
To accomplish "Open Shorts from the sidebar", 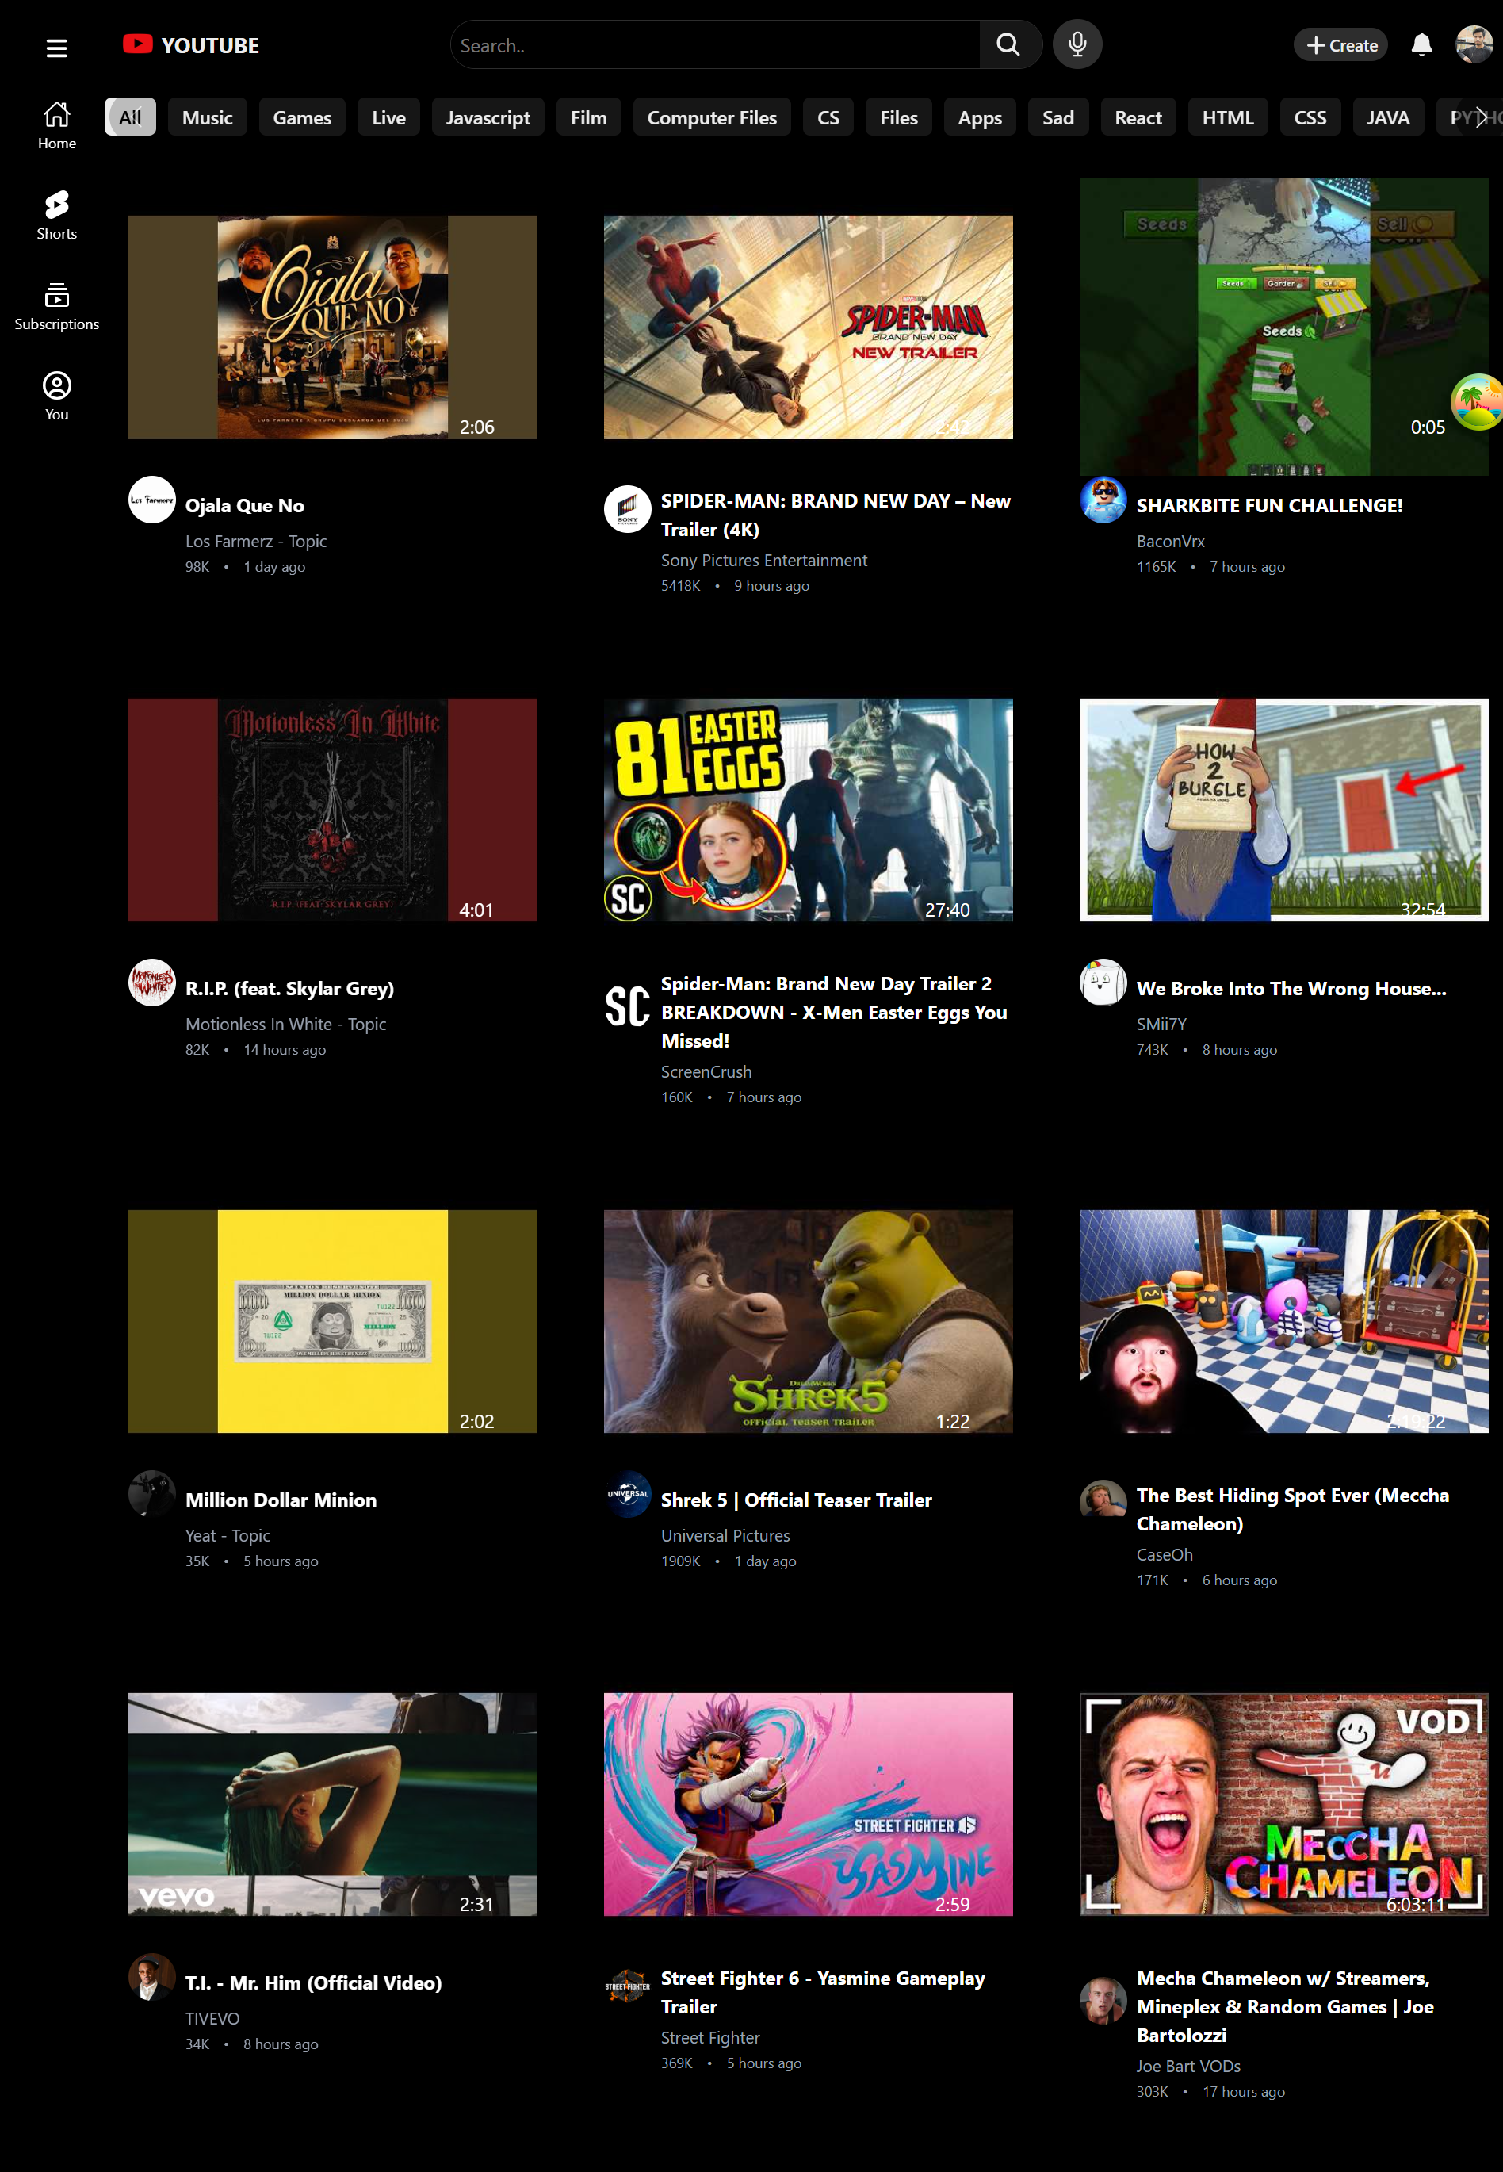I will point(56,216).
